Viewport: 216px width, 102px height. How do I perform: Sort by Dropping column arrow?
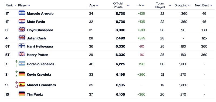click(x=189, y=5)
